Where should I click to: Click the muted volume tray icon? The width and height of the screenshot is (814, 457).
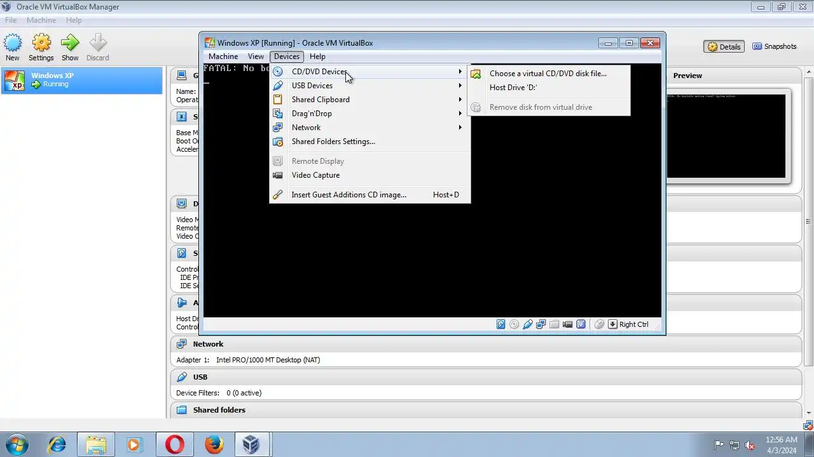click(x=750, y=445)
